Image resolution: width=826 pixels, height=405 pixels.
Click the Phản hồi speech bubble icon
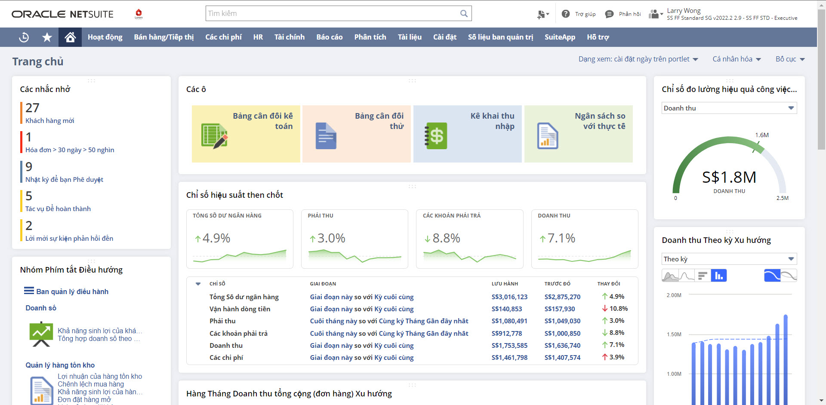(x=609, y=14)
